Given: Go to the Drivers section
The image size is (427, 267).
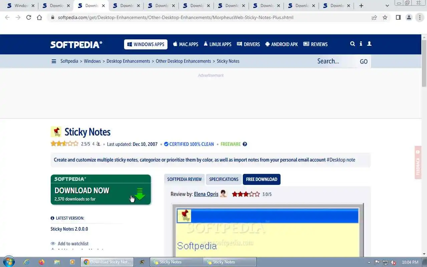Looking at the screenshot, I should click(x=248, y=44).
